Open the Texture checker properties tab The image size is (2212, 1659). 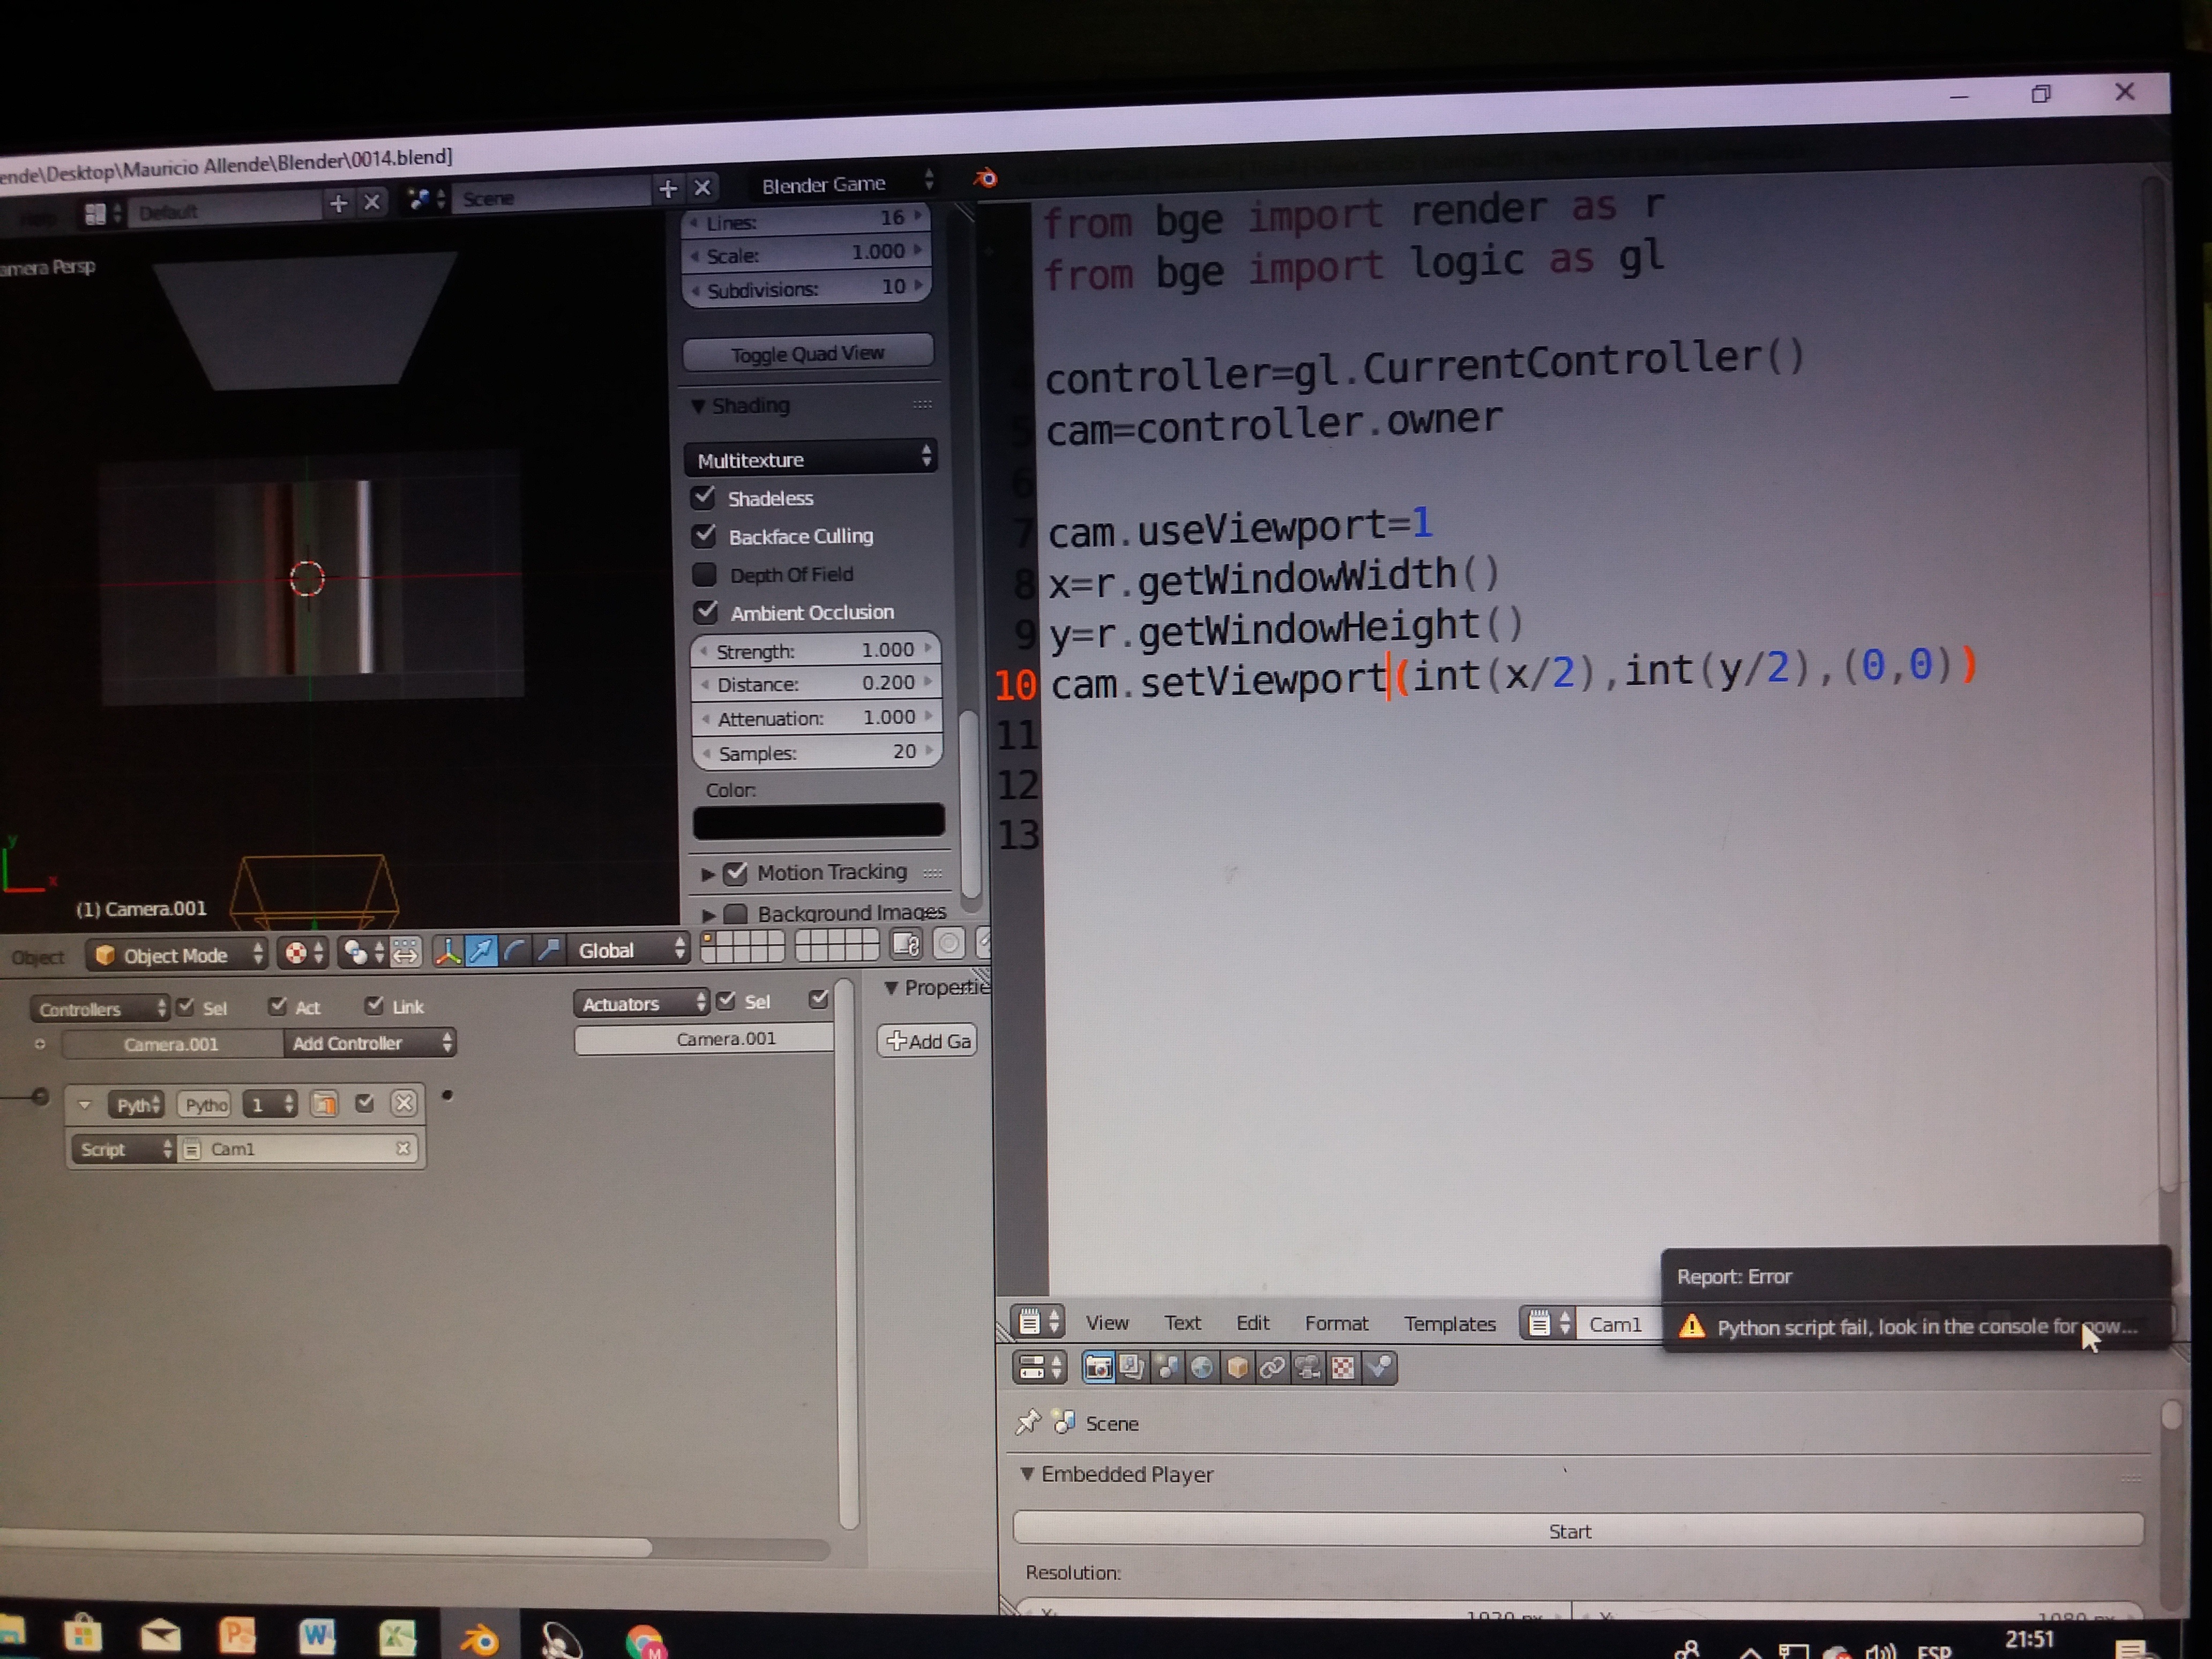(1343, 1367)
